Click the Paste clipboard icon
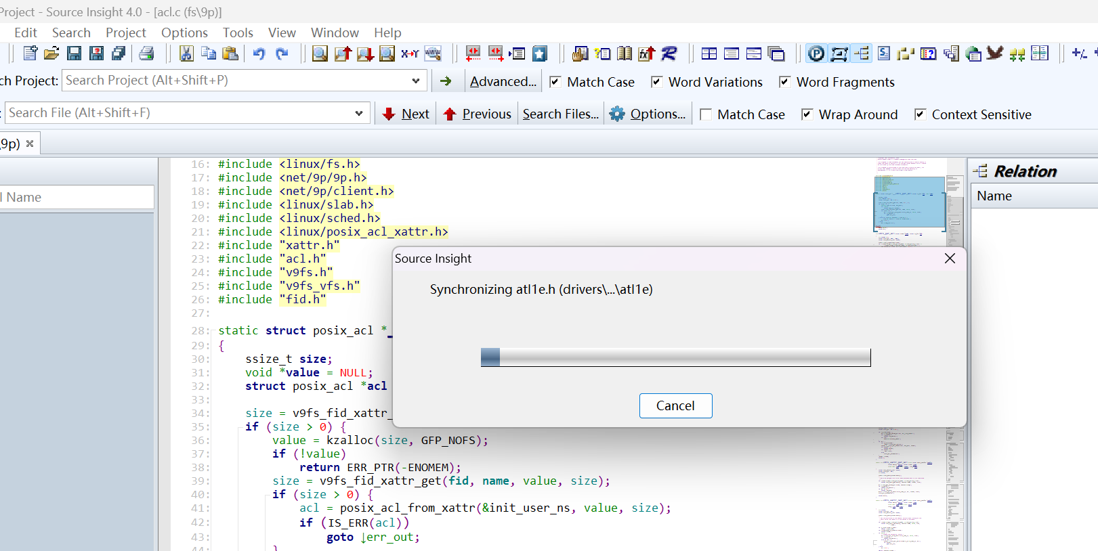Image resolution: width=1098 pixels, height=551 pixels. (x=230, y=53)
